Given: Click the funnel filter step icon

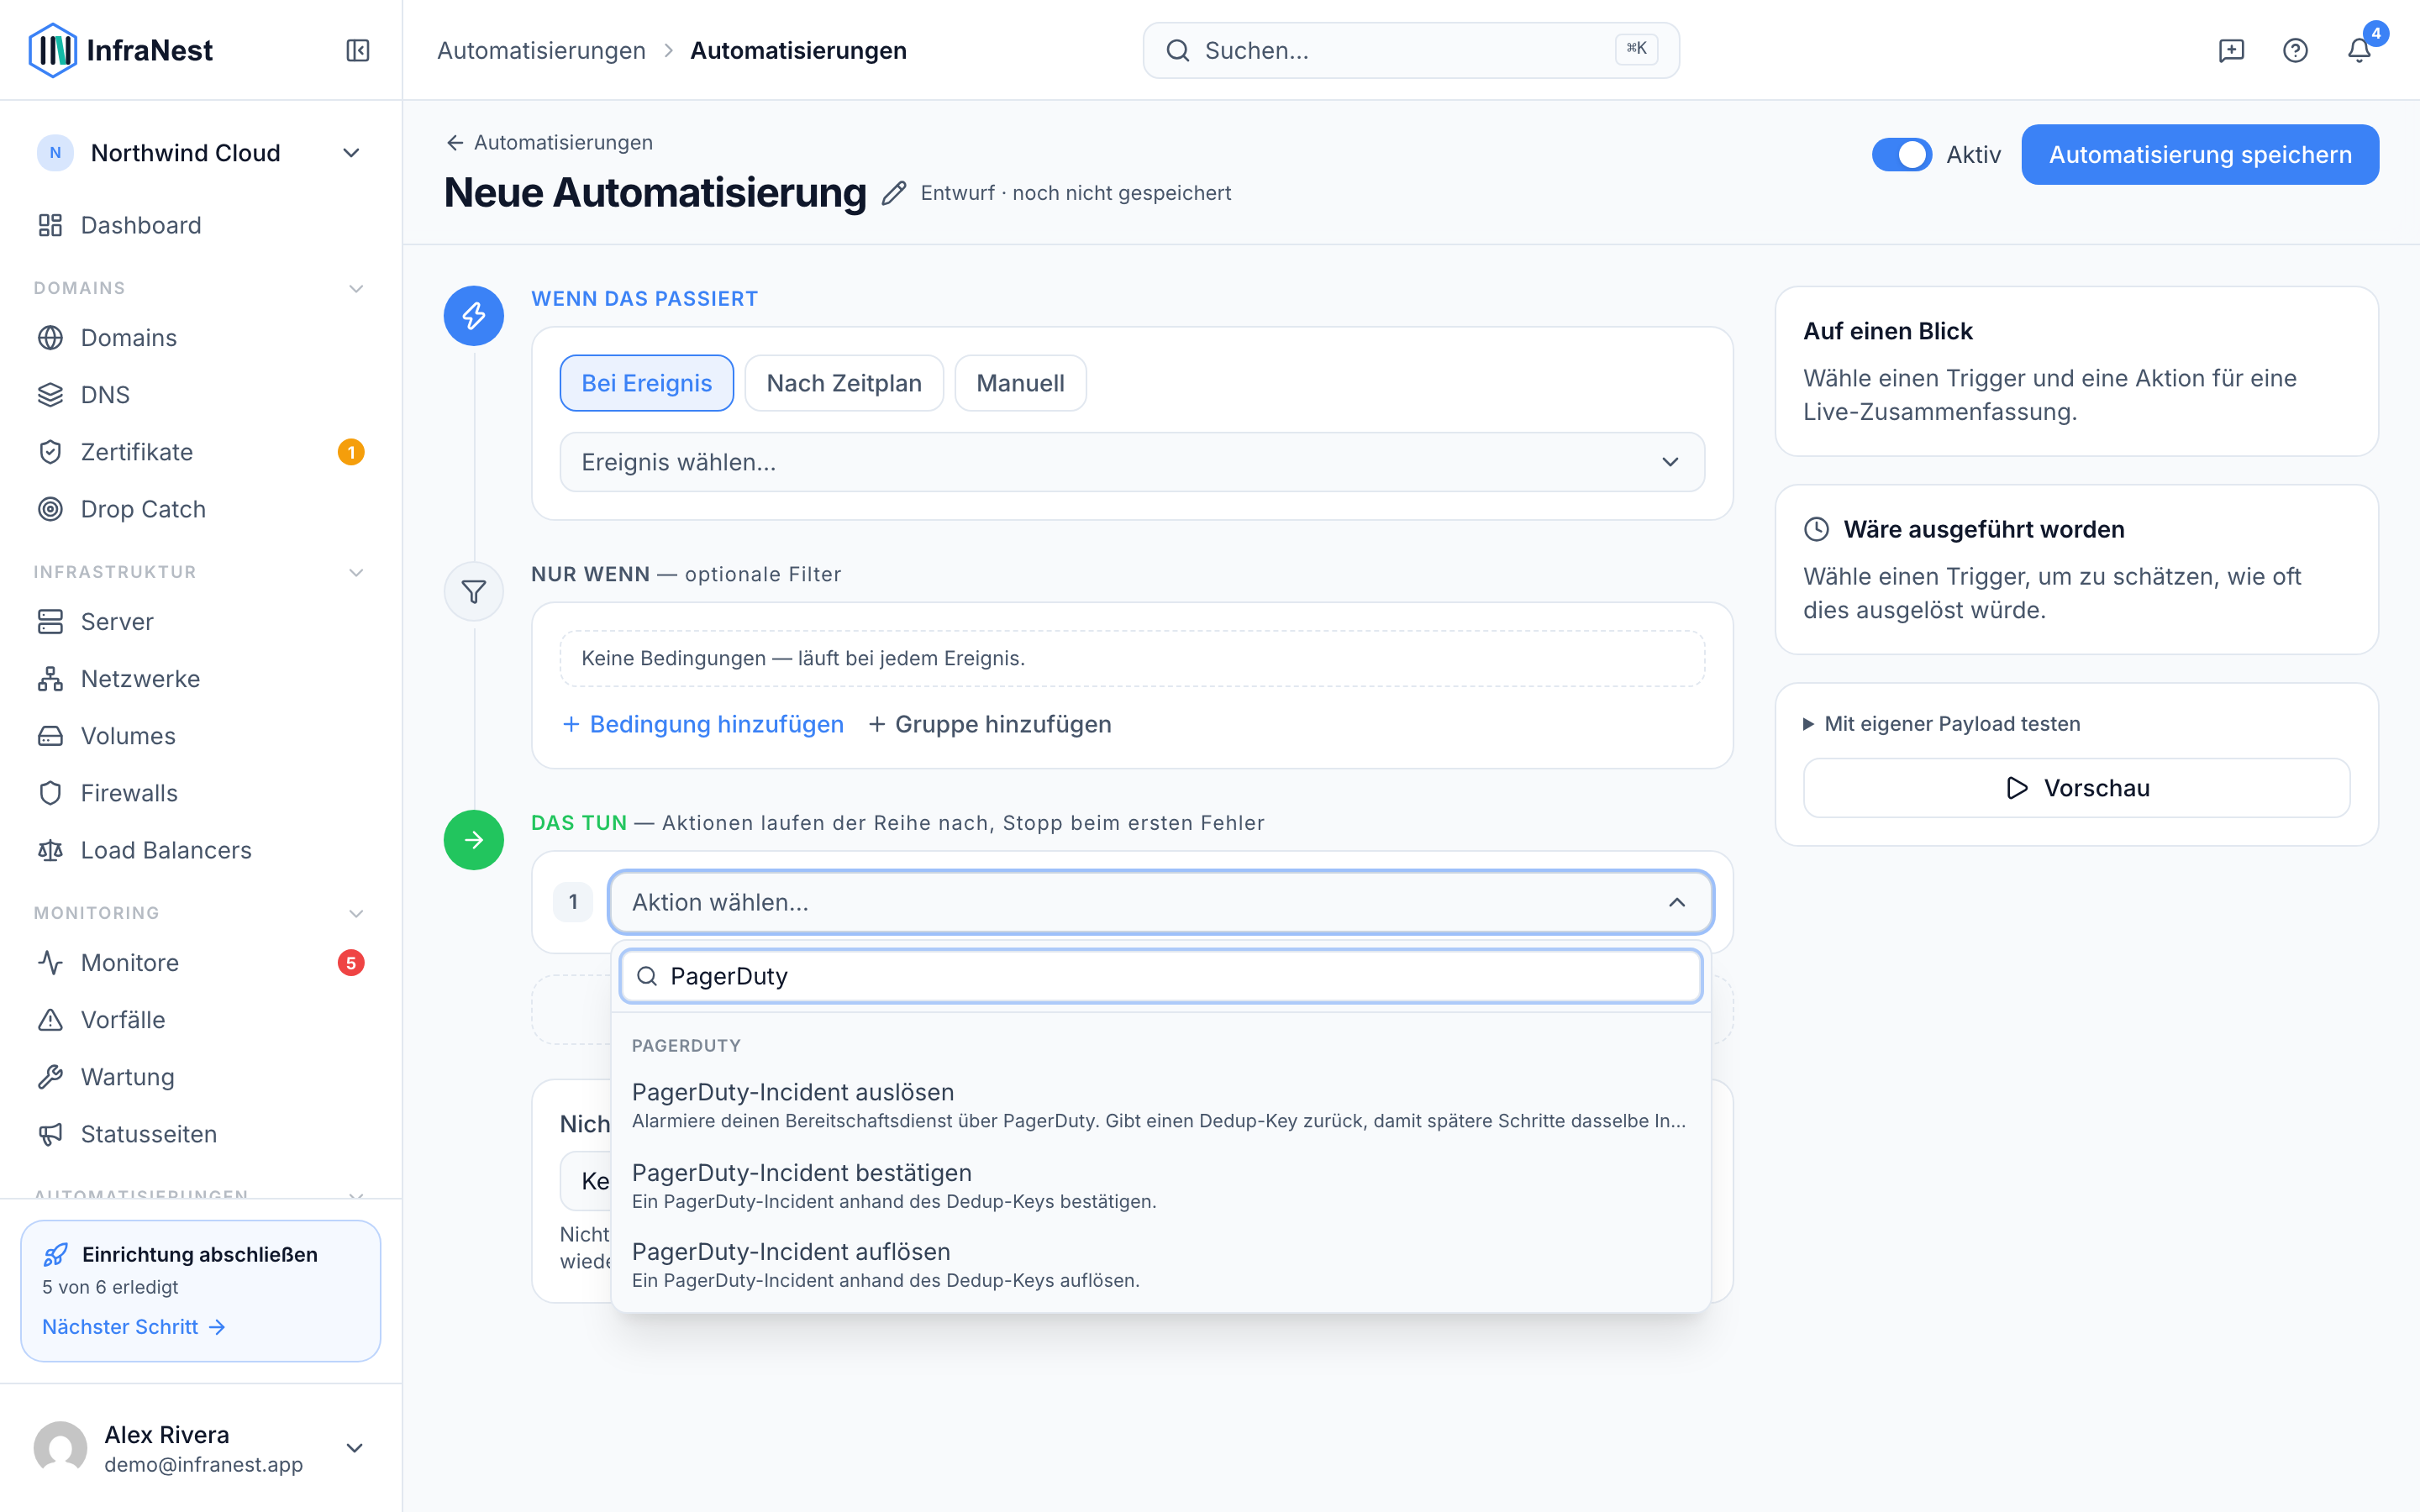Looking at the screenshot, I should pos(474,592).
